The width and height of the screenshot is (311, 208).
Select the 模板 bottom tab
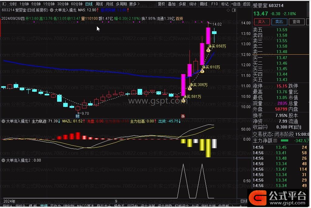[x=33, y=206]
